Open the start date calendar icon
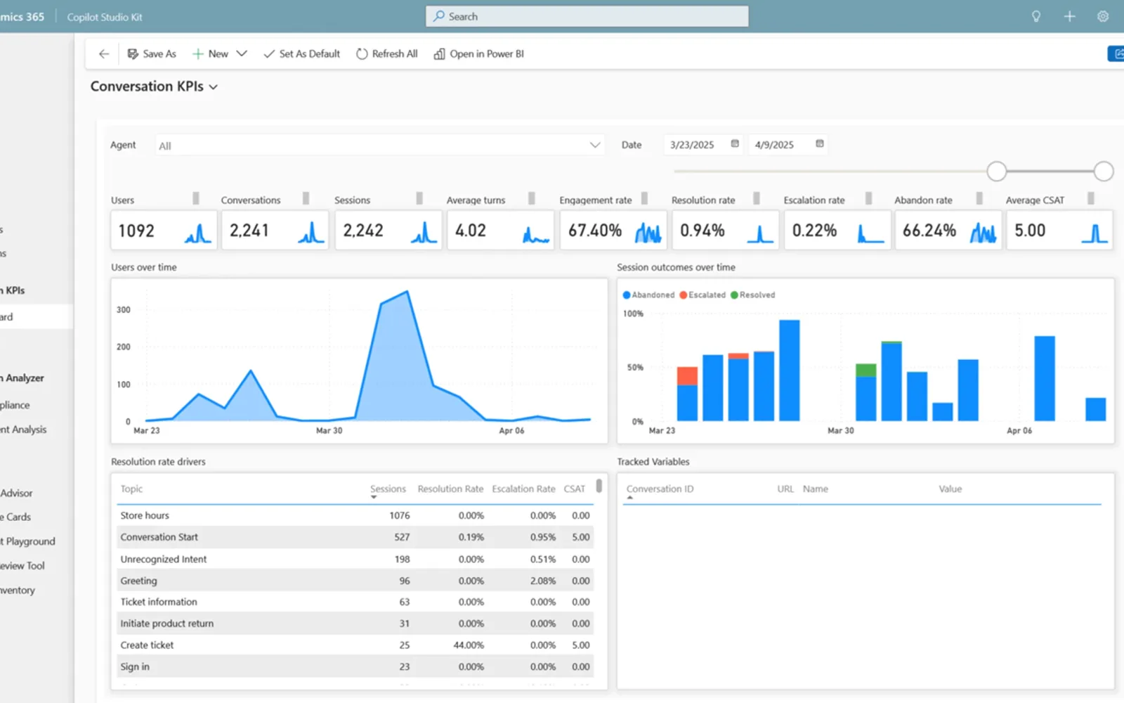 point(735,144)
